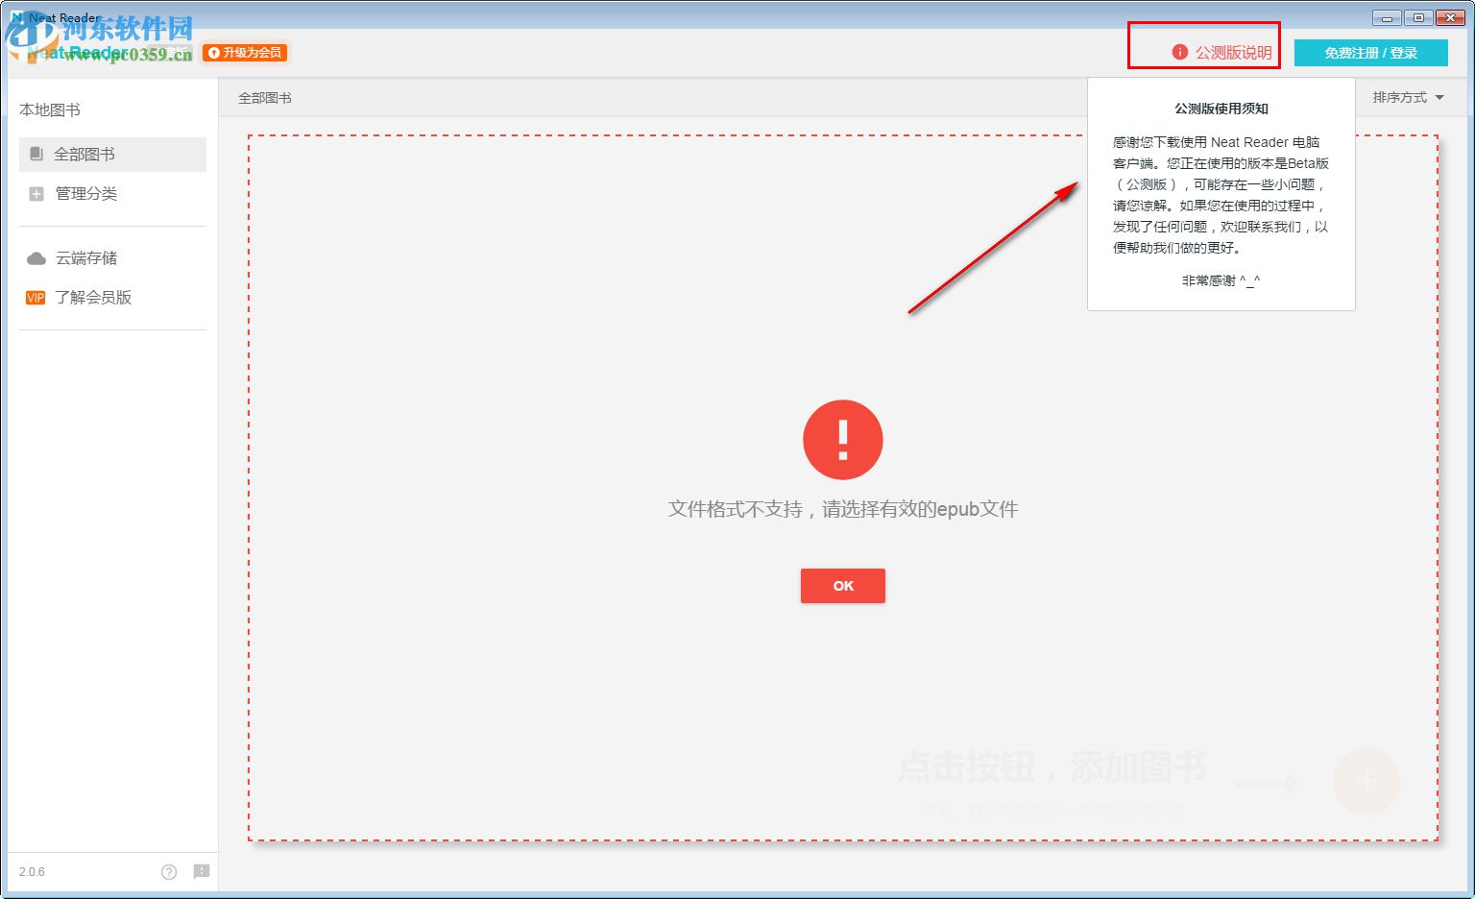Click the Neat Reader title bar text
This screenshot has width=1475, height=899.
pos(60,16)
